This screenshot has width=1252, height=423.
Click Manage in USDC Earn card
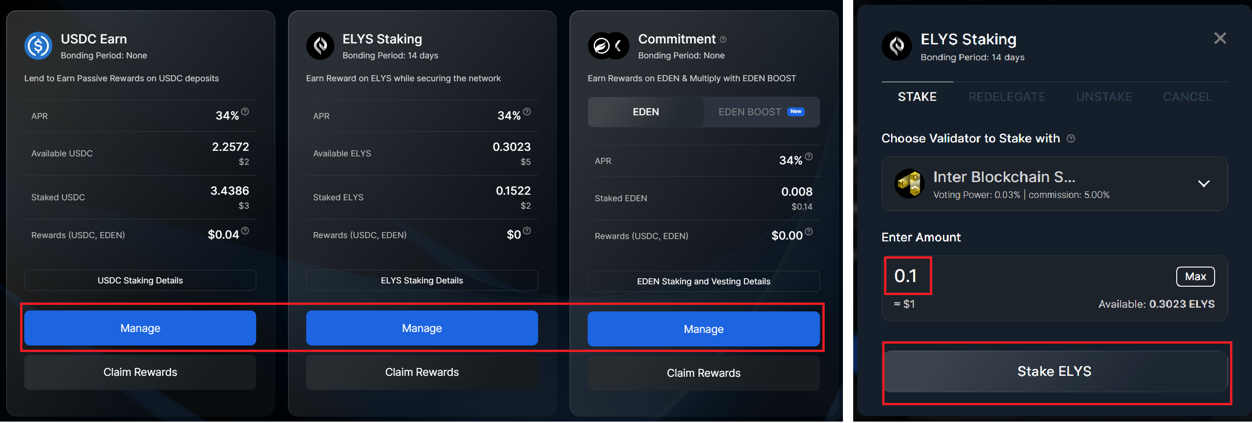[x=140, y=329]
